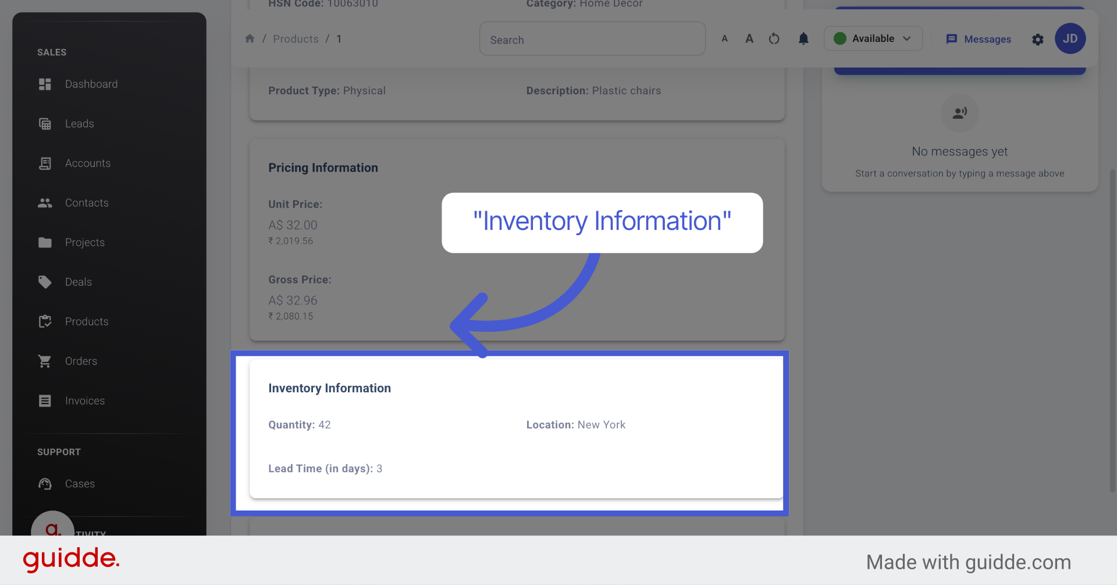Screen dimensions: 1117x585
Task: Click the home breadcrumb icon
Action: [x=250, y=38]
